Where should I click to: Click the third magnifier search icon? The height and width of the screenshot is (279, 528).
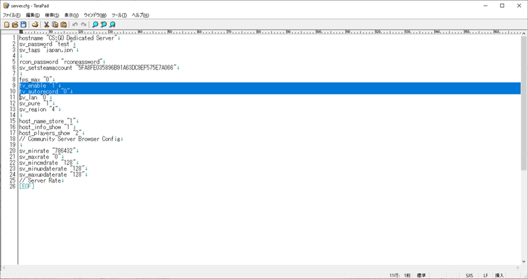click(x=112, y=24)
